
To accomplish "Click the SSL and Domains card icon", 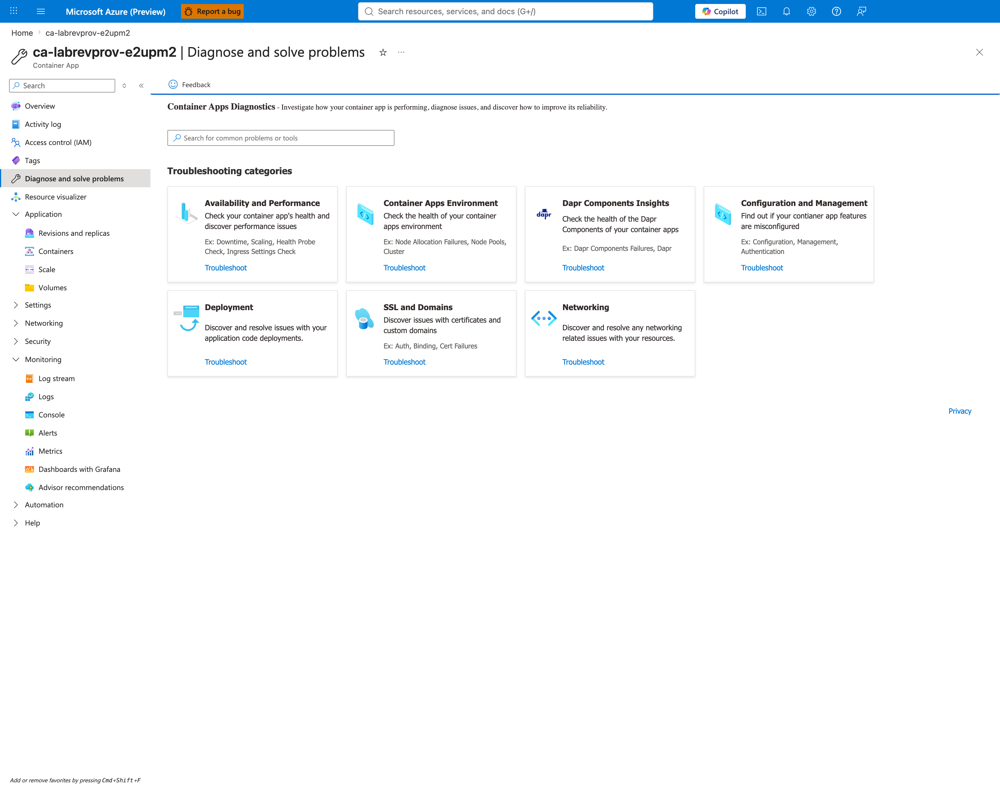I will point(364,318).
